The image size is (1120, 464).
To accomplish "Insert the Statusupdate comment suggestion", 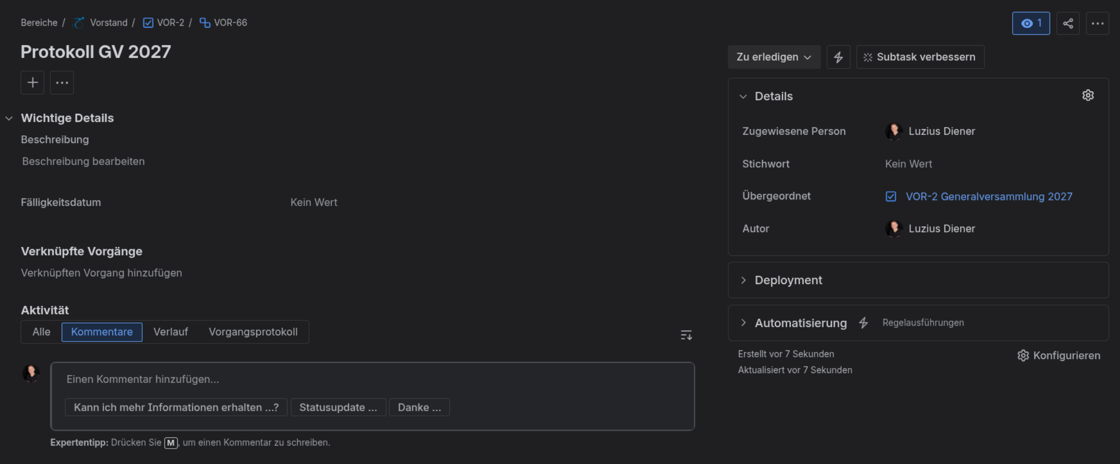I will pyautogui.click(x=338, y=407).
